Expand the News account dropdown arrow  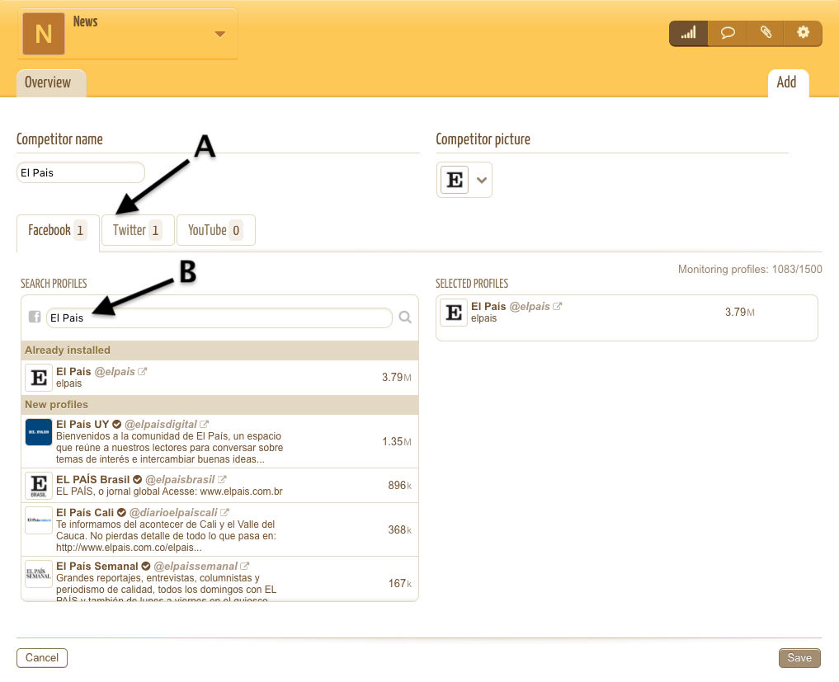(x=219, y=35)
